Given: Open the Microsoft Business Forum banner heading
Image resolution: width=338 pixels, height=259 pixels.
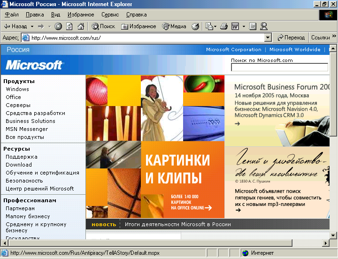Looking at the screenshot, I should click(282, 87).
